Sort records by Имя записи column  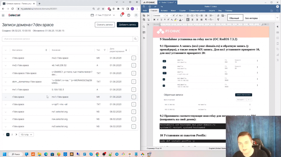point(46,50)
